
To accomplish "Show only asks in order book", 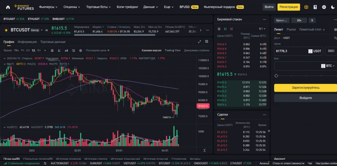I will (x=231, y=29).
